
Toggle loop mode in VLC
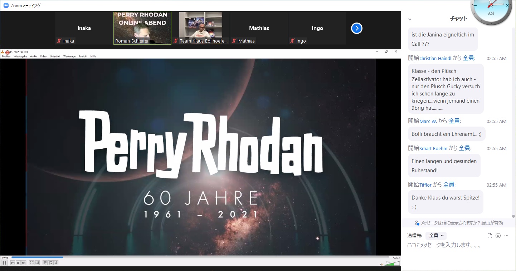coord(50,263)
